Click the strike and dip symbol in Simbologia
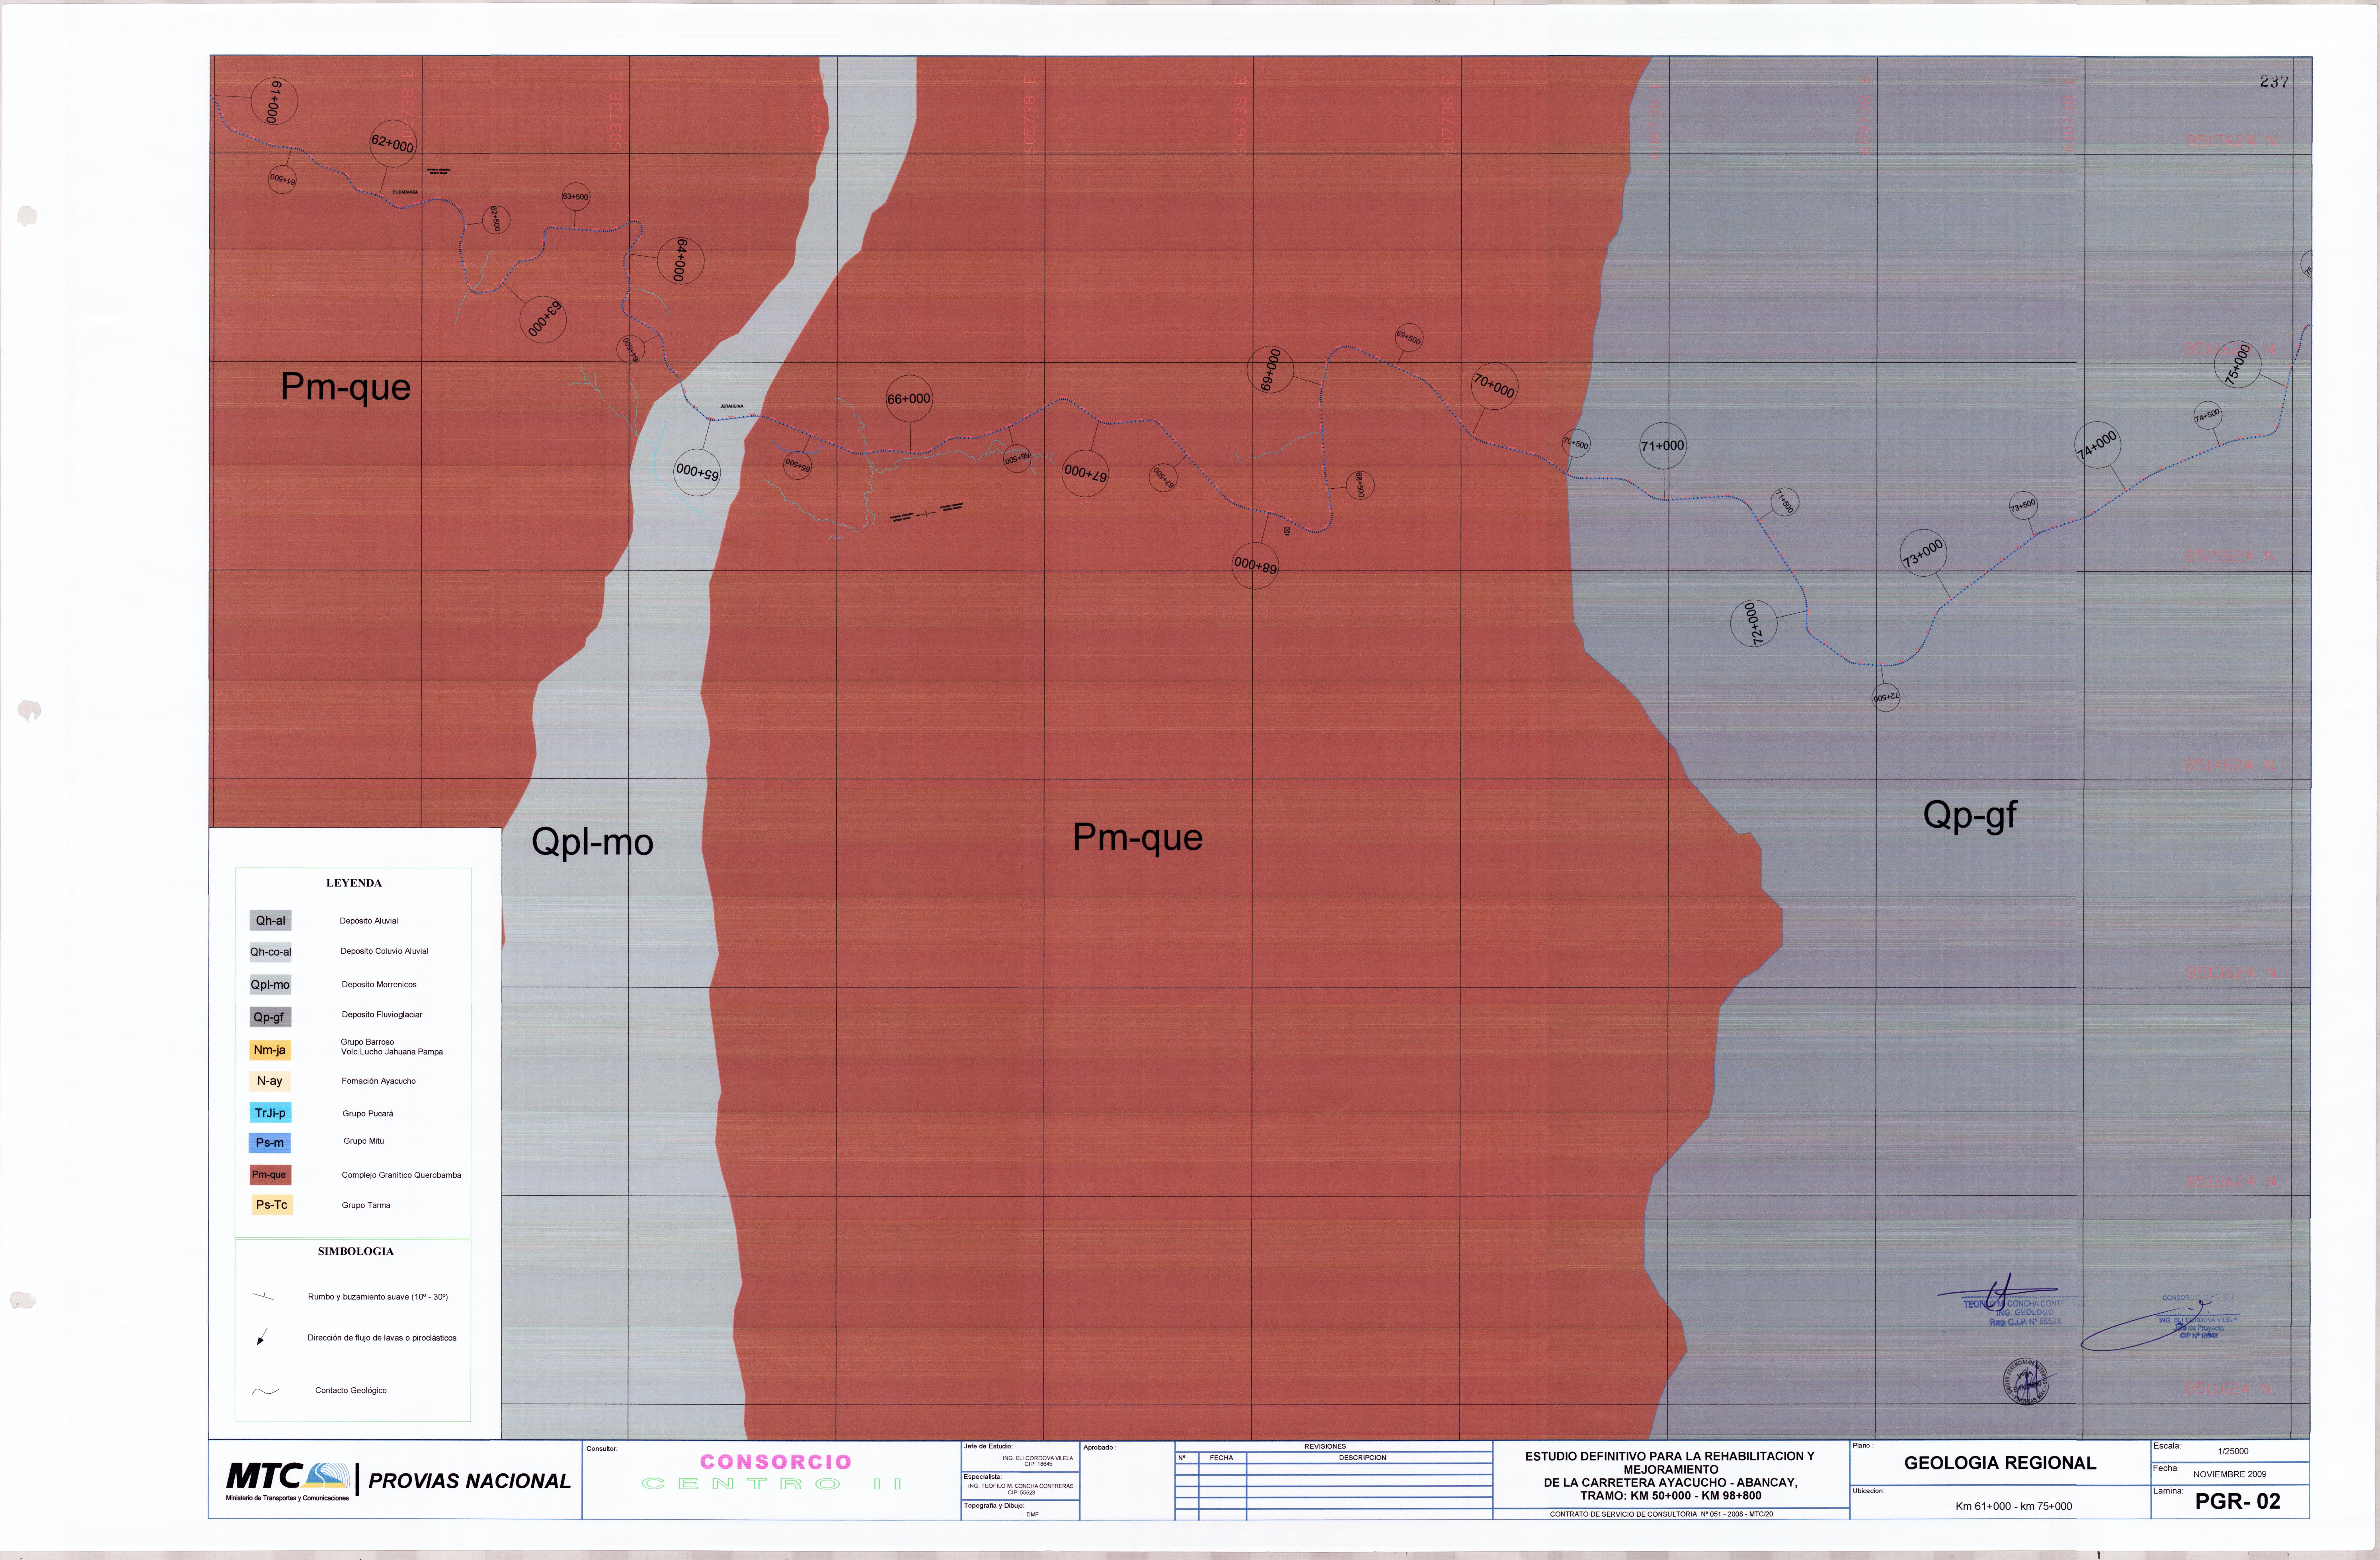The width and height of the screenshot is (2380, 1560). coord(263,1297)
